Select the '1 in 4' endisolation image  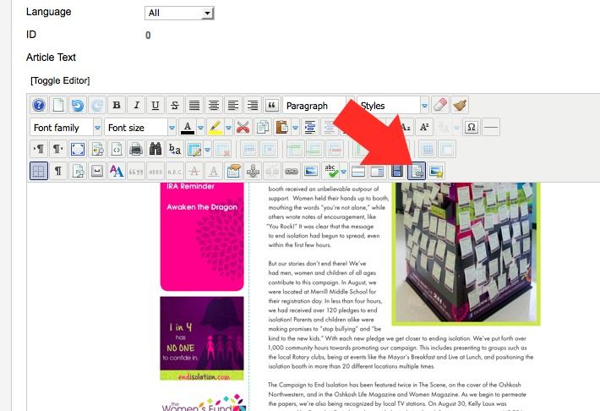pyautogui.click(x=202, y=338)
